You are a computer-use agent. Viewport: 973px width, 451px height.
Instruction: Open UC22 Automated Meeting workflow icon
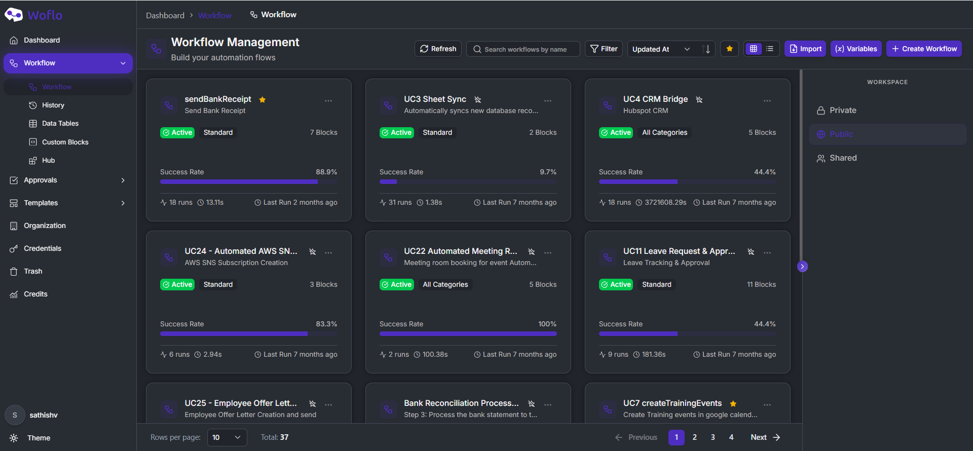[388, 257]
